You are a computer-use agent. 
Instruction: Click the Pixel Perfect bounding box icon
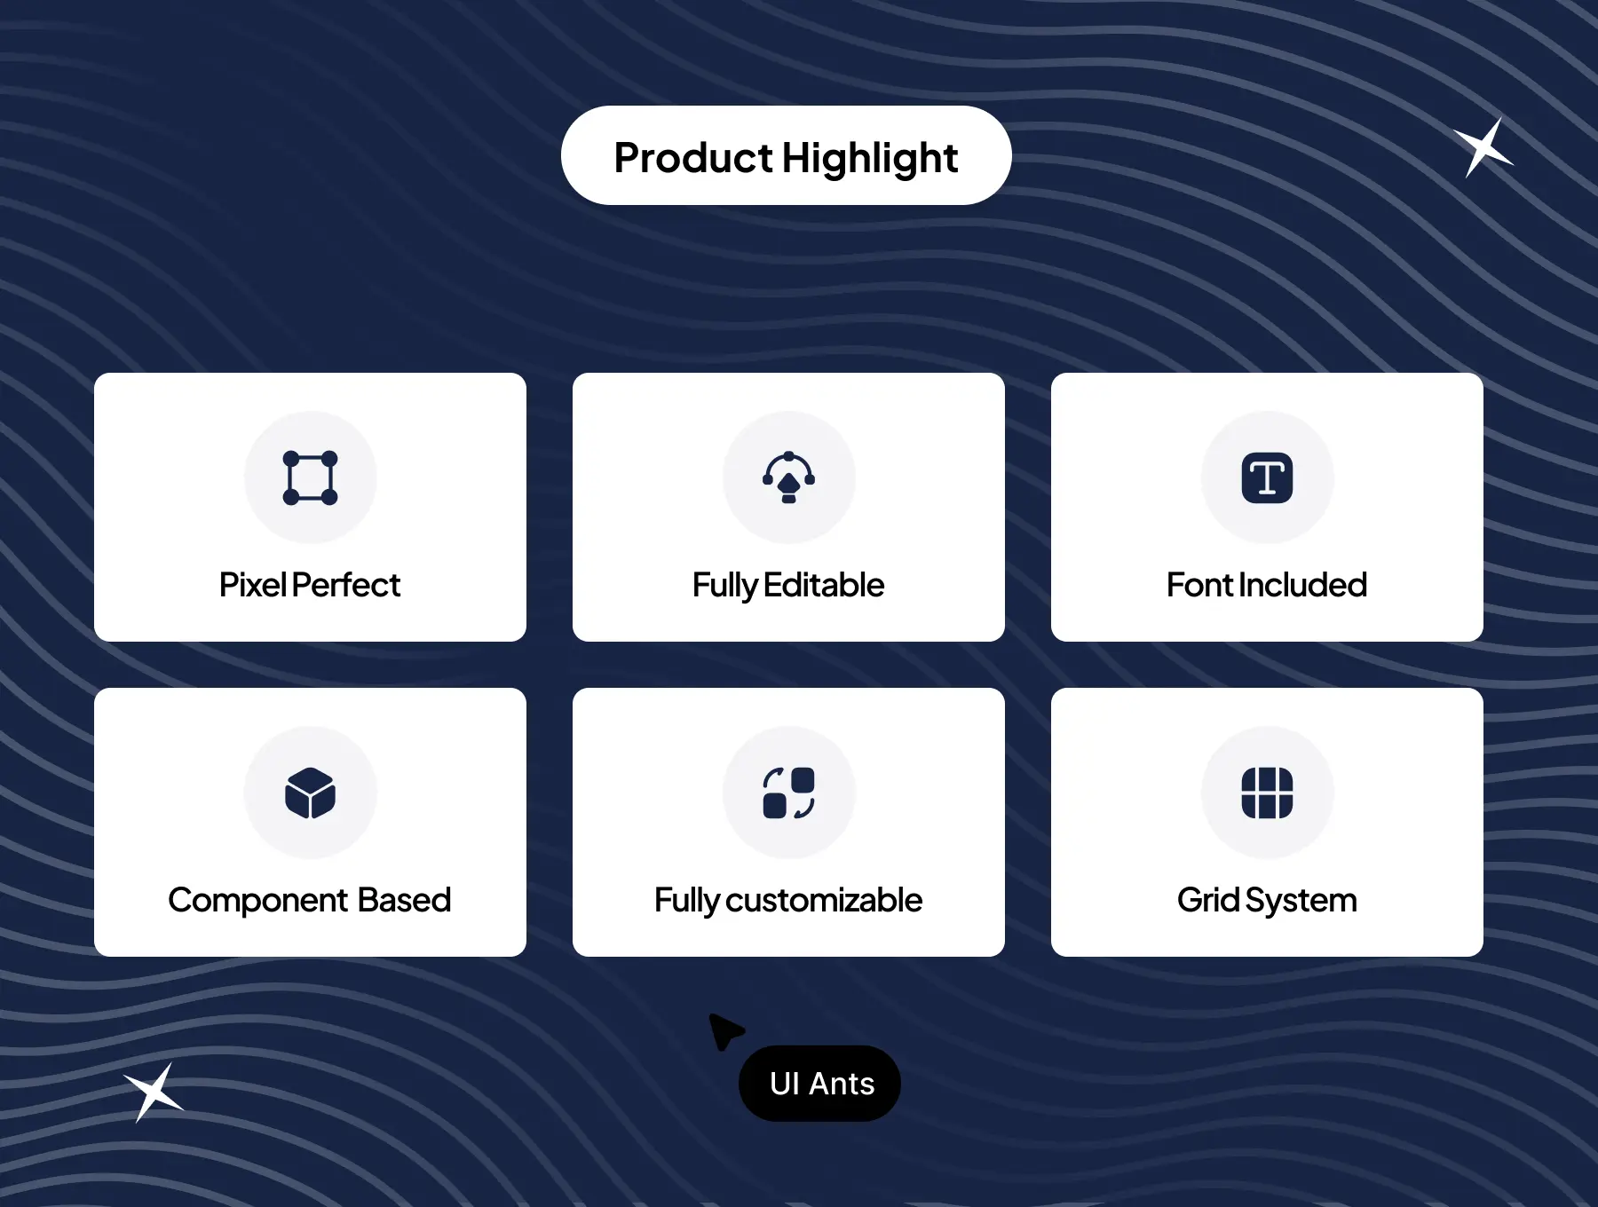click(x=310, y=477)
